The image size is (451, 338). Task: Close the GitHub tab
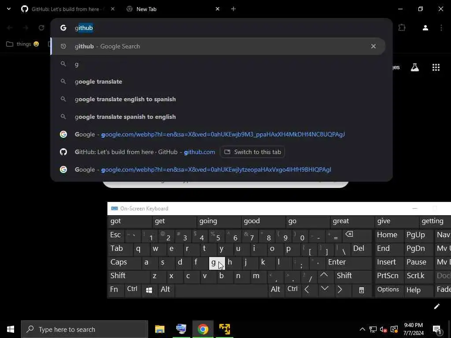click(x=112, y=9)
